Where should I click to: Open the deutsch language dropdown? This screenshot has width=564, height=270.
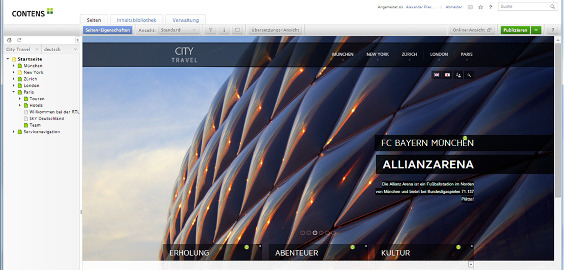pos(61,49)
